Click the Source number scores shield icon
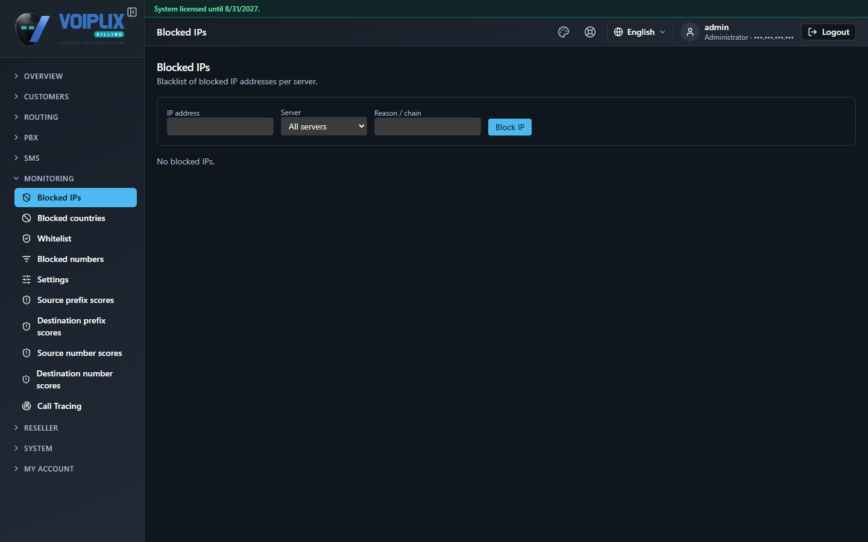Screen dimensions: 868x542 tap(27, 353)
